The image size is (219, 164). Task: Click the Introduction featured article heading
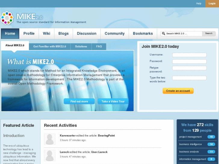[x=14, y=135]
